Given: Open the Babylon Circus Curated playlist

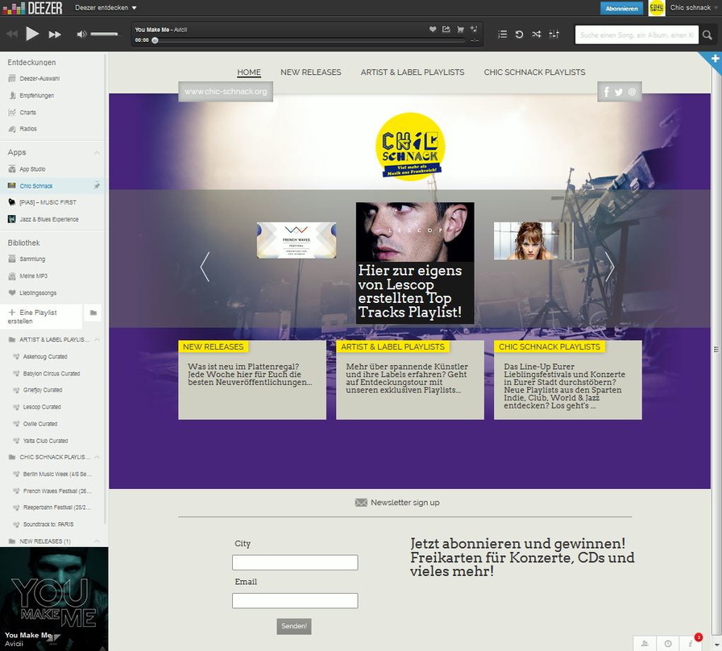Looking at the screenshot, I should tap(51, 374).
